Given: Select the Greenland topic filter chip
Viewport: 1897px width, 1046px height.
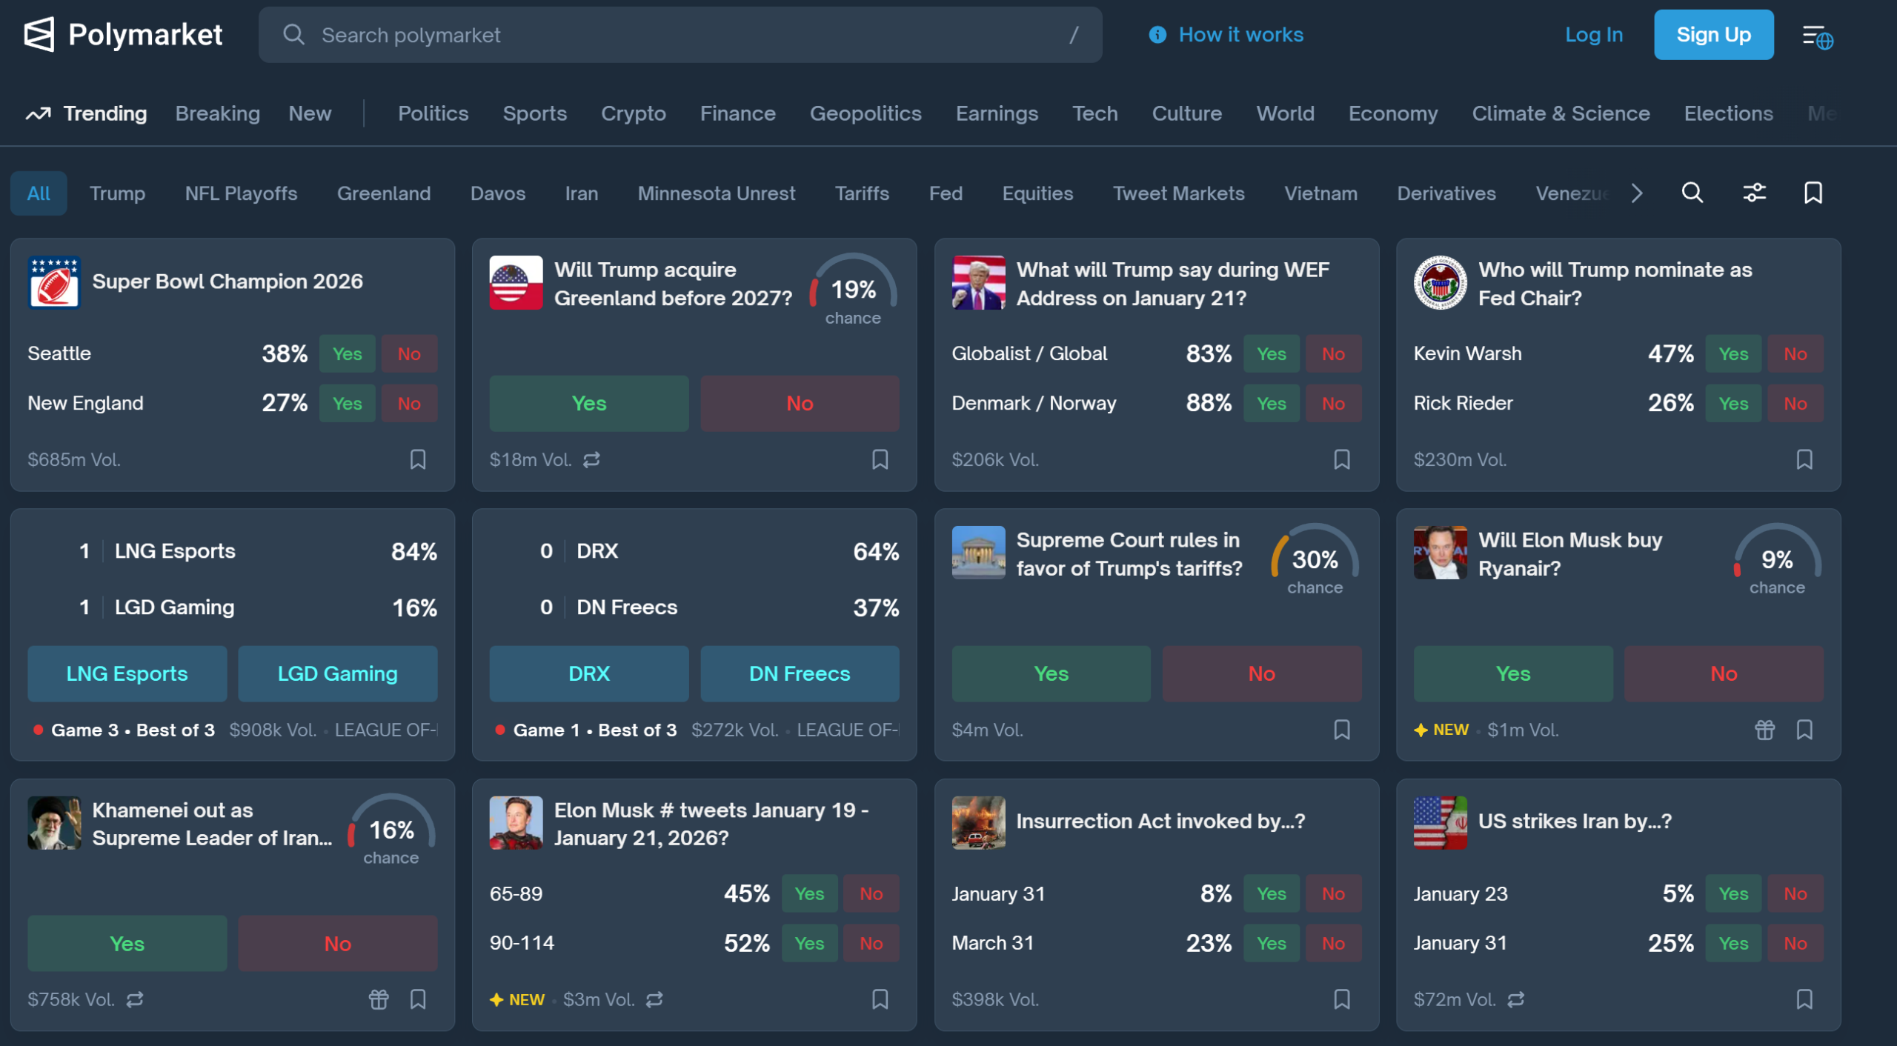Looking at the screenshot, I should click(383, 193).
